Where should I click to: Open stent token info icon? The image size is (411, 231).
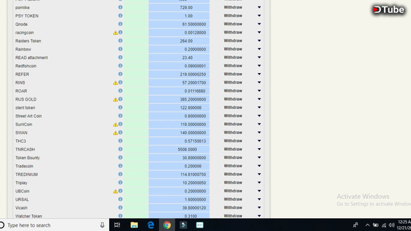[120, 107]
